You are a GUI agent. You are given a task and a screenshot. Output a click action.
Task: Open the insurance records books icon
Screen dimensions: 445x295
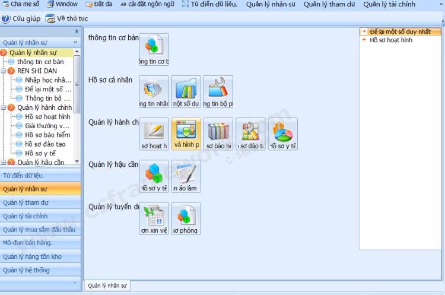pyautogui.click(x=218, y=133)
